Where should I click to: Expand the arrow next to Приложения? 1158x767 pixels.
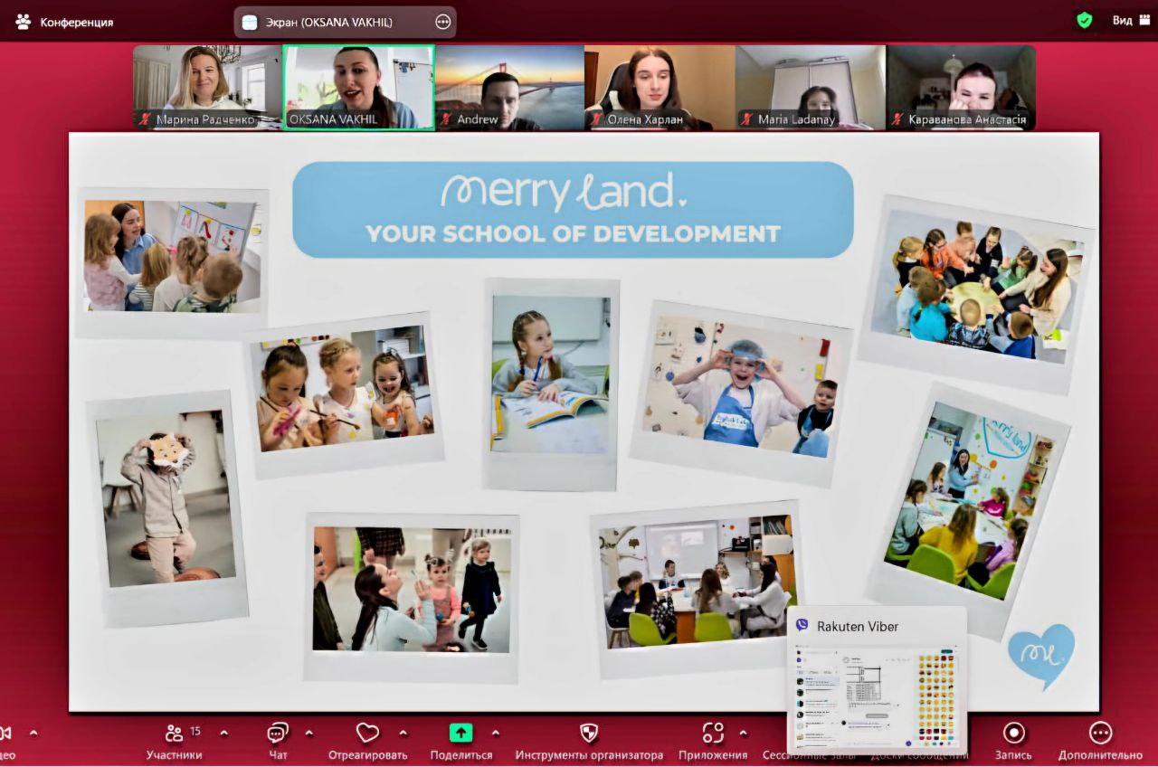[744, 733]
